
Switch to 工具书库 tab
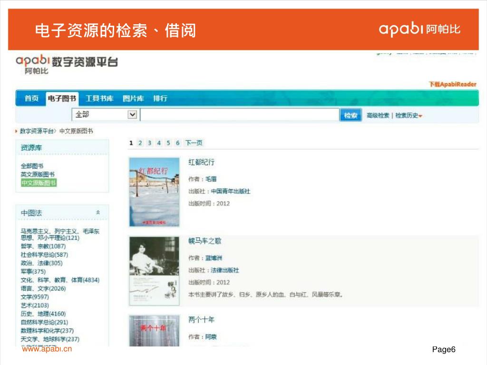pyautogui.click(x=99, y=99)
